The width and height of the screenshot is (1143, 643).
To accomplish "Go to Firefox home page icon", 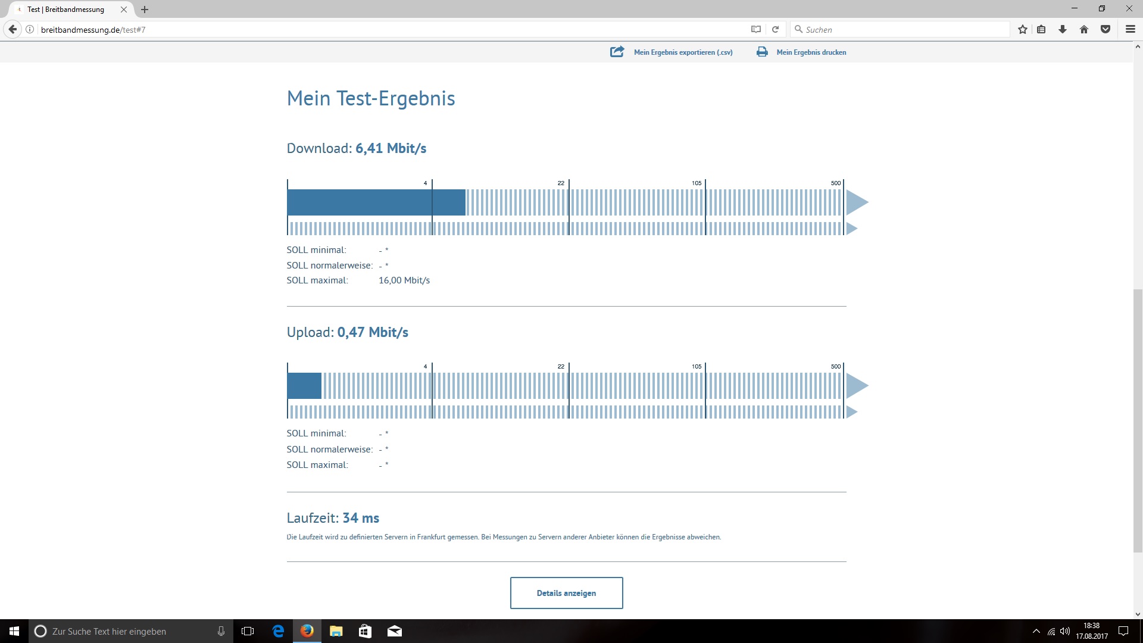I will [1084, 29].
